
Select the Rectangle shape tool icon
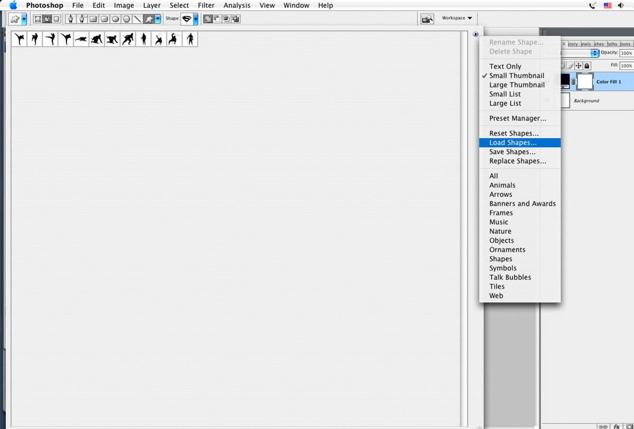pyautogui.click(x=92, y=18)
